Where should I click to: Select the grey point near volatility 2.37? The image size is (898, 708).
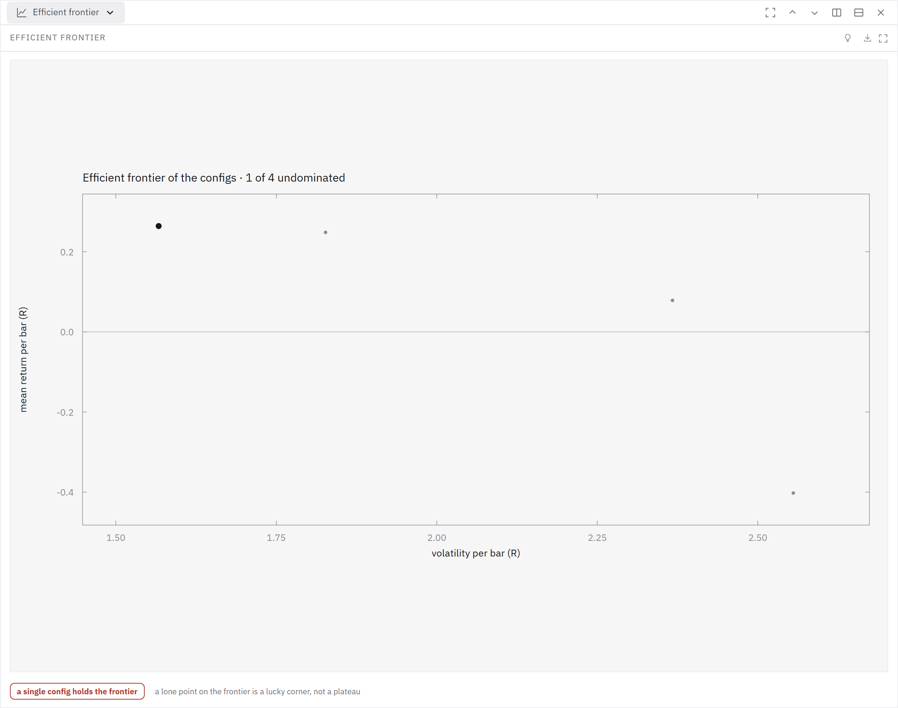click(x=673, y=300)
